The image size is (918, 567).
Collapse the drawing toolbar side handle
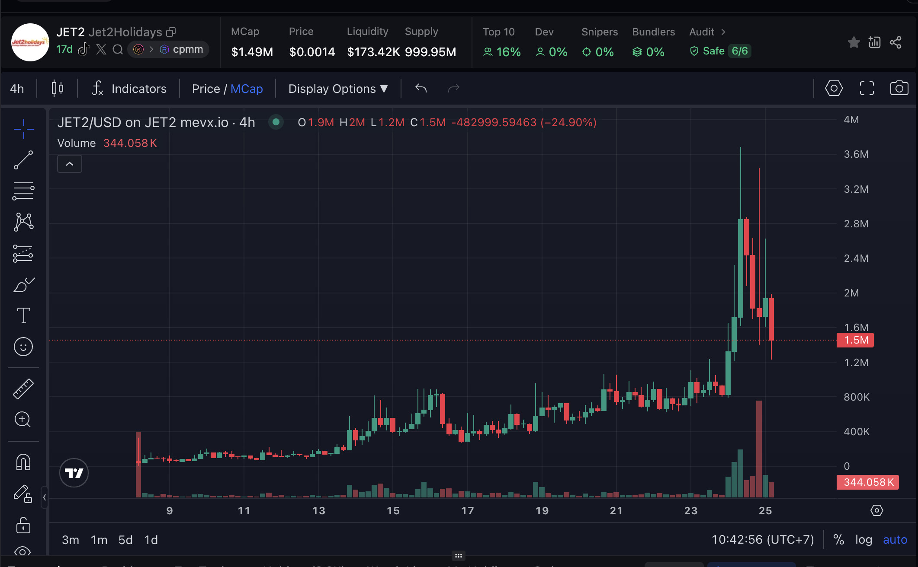click(x=45, y=497)
